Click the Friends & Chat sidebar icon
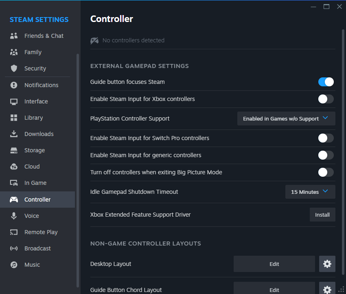Image resolution: width=346 pixels, height=294 pixels. tap(14, 36)
